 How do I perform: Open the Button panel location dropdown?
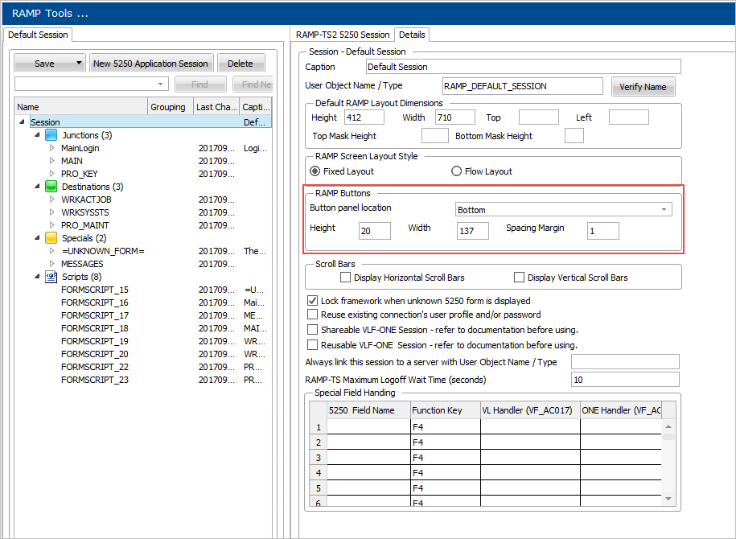pyautogui.click(x=664, y=210)
